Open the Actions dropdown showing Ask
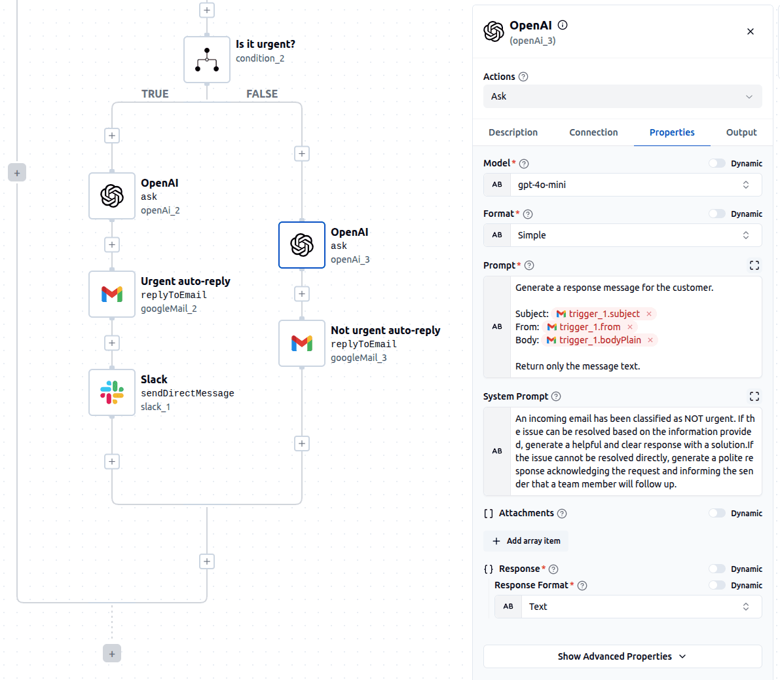 pyautogui.click(x=622, y=96)
